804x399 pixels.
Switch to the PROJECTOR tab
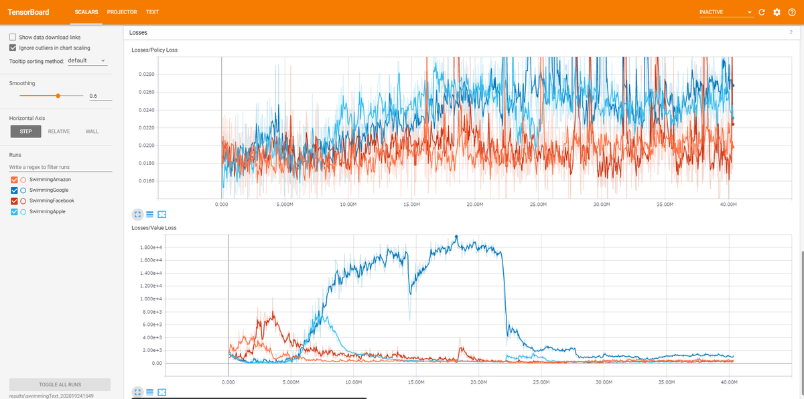[122, 12]
